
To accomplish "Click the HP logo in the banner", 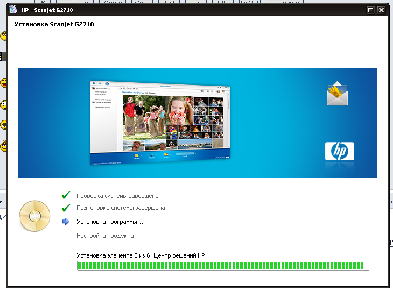I will pyautogui.click(x=340, y=151).
